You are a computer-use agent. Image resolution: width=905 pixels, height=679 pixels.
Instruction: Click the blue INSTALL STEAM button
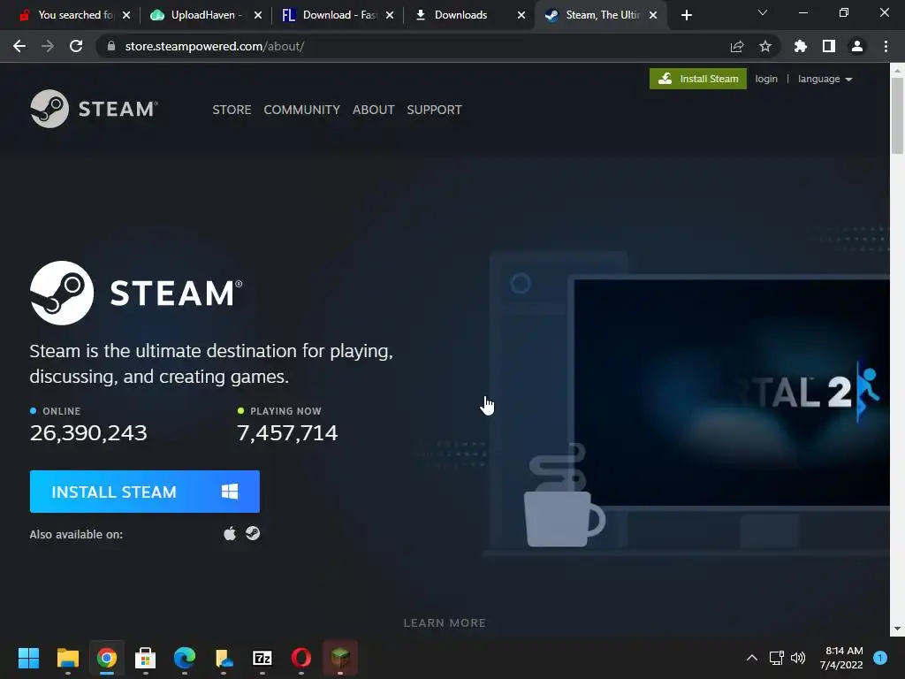pos(145,492)
